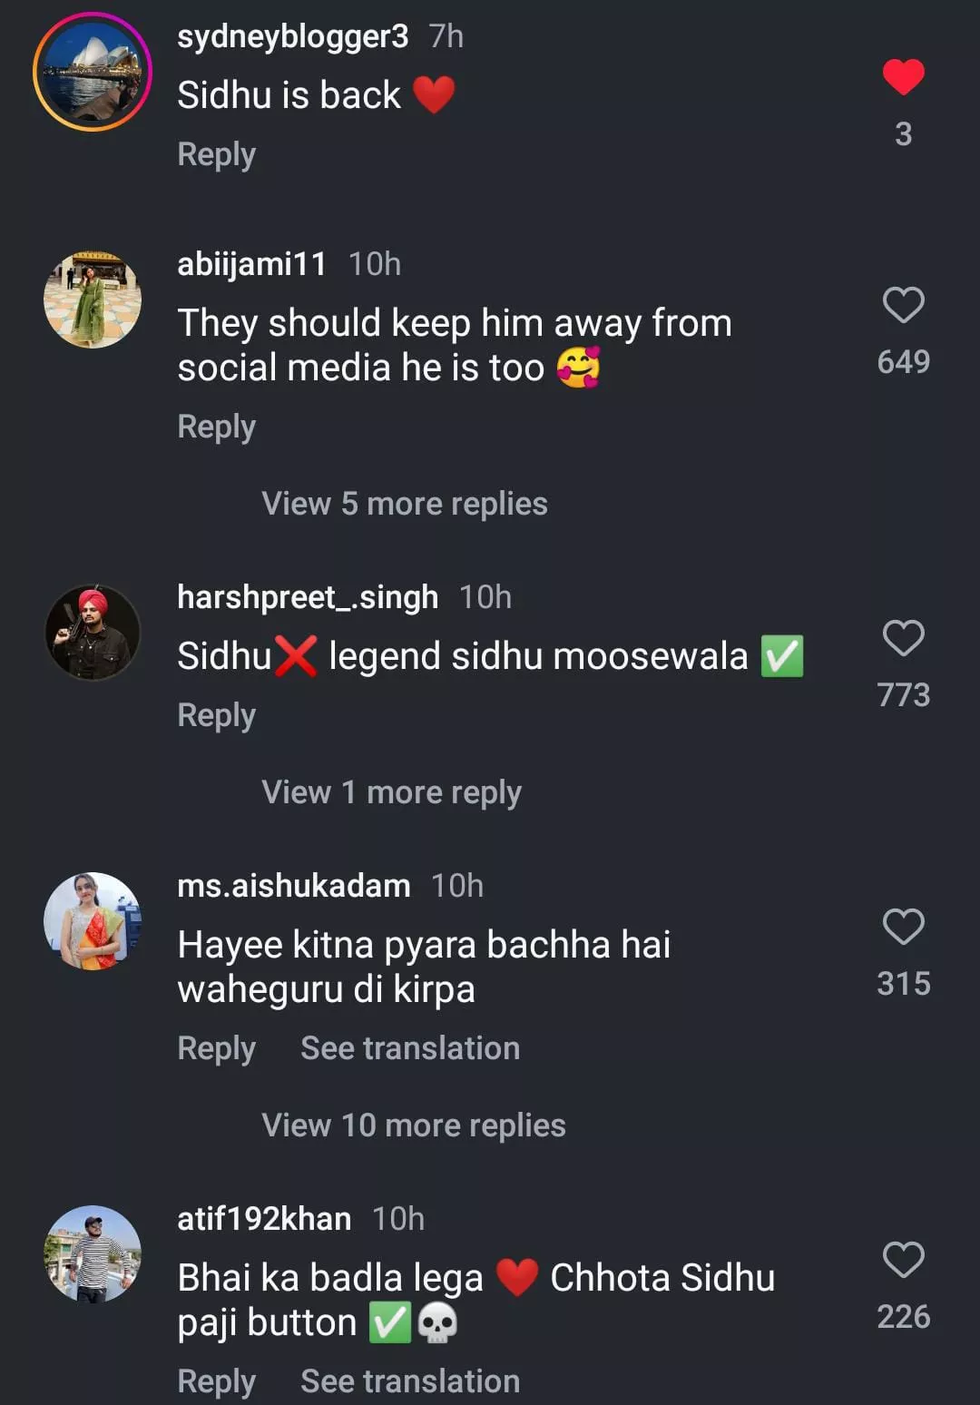The width and height of the screenshot is (980, 1405).
Task: See translation of atif192khan's comment
Action: [410, 1381]
